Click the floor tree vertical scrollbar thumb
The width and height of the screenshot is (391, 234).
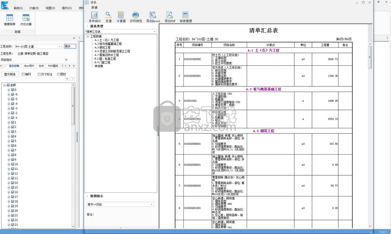point(73,106)
